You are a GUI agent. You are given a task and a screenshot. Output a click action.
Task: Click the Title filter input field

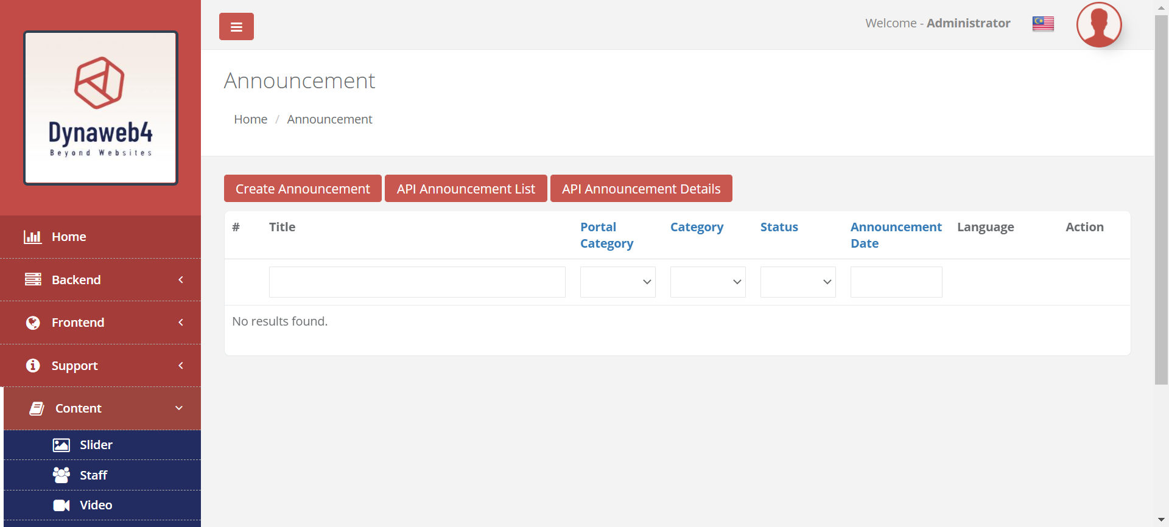pos(417,282)
